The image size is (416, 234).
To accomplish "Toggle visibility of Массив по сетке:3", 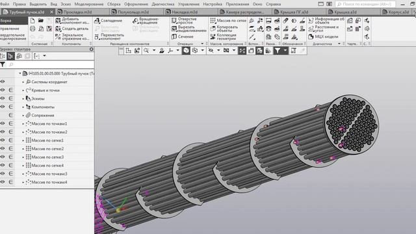I will [3, 157].
